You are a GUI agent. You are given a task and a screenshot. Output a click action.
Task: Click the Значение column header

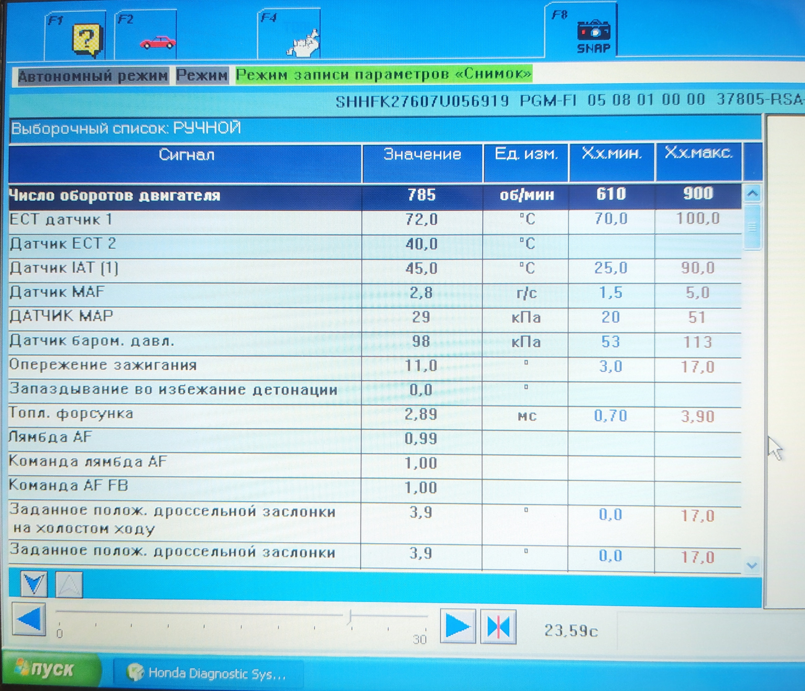pyautogui.click(x=422, y=164)
